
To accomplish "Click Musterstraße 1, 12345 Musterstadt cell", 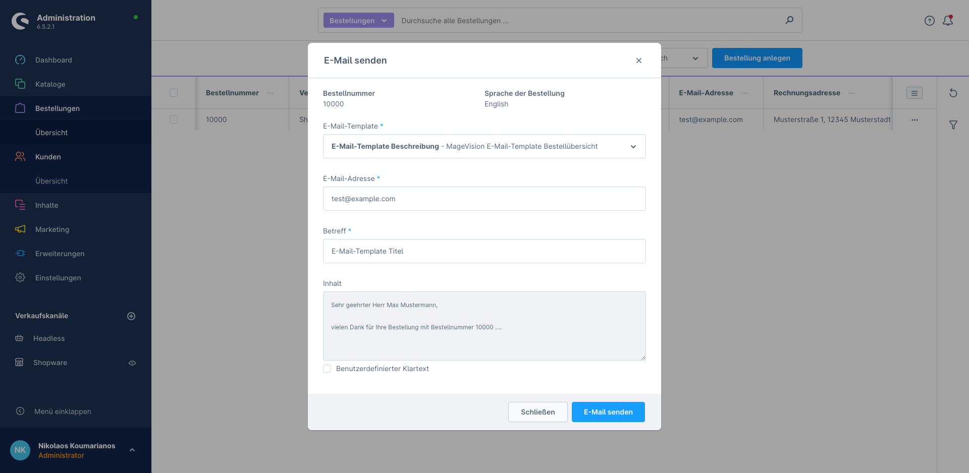I will [x=832, y=120].
